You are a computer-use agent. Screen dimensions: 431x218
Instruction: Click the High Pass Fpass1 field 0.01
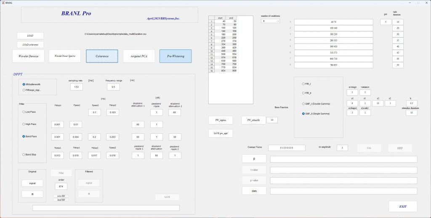click(76, 125)
